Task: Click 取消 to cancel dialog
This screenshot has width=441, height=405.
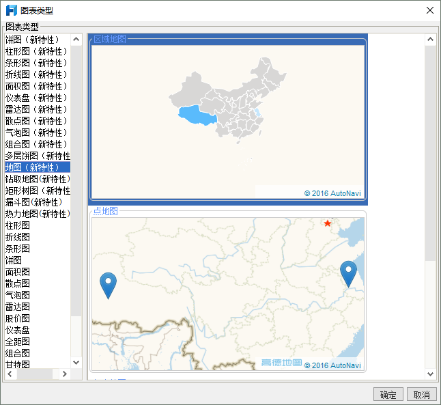Action: coord(422,395)
